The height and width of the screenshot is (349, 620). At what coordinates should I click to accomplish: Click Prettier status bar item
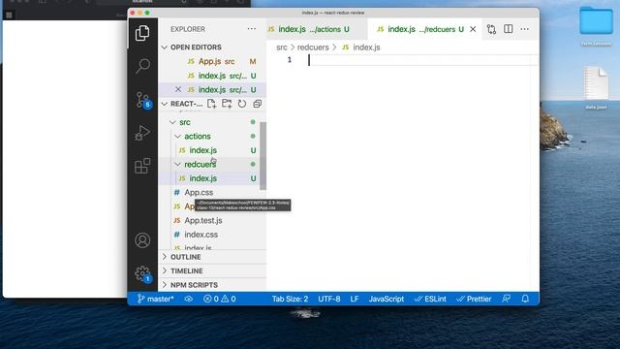point(474,299)
